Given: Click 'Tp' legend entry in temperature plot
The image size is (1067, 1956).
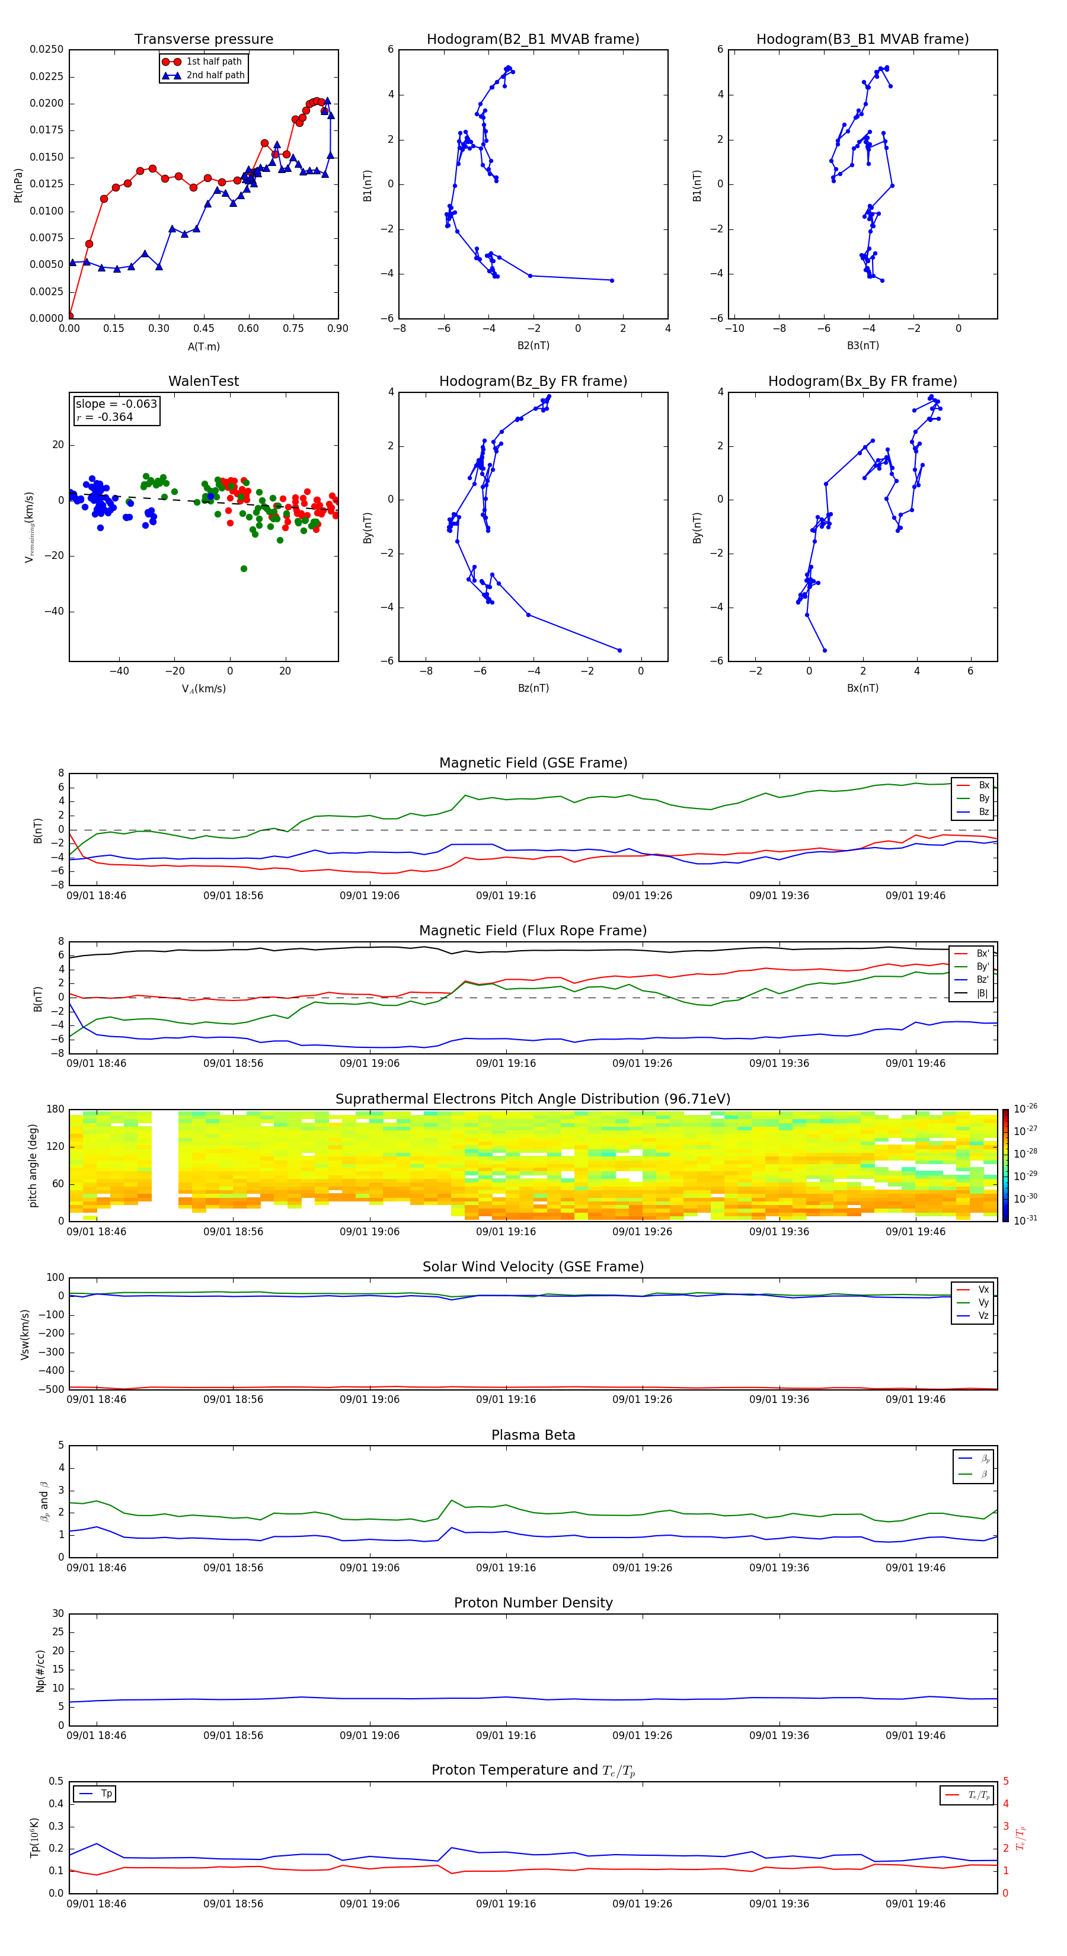Looking at the screenshot, I should point(95,1794).
